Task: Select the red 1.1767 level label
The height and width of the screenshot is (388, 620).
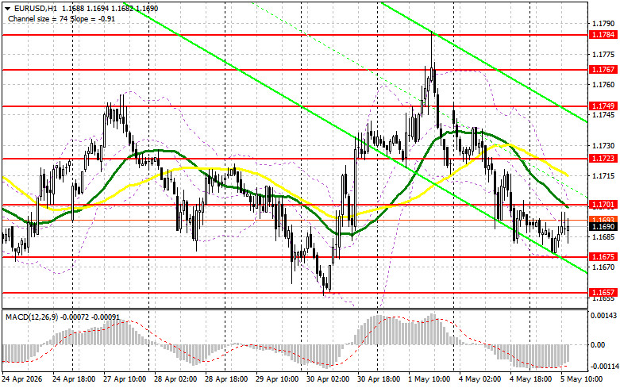Action: (x=603, y=70)
